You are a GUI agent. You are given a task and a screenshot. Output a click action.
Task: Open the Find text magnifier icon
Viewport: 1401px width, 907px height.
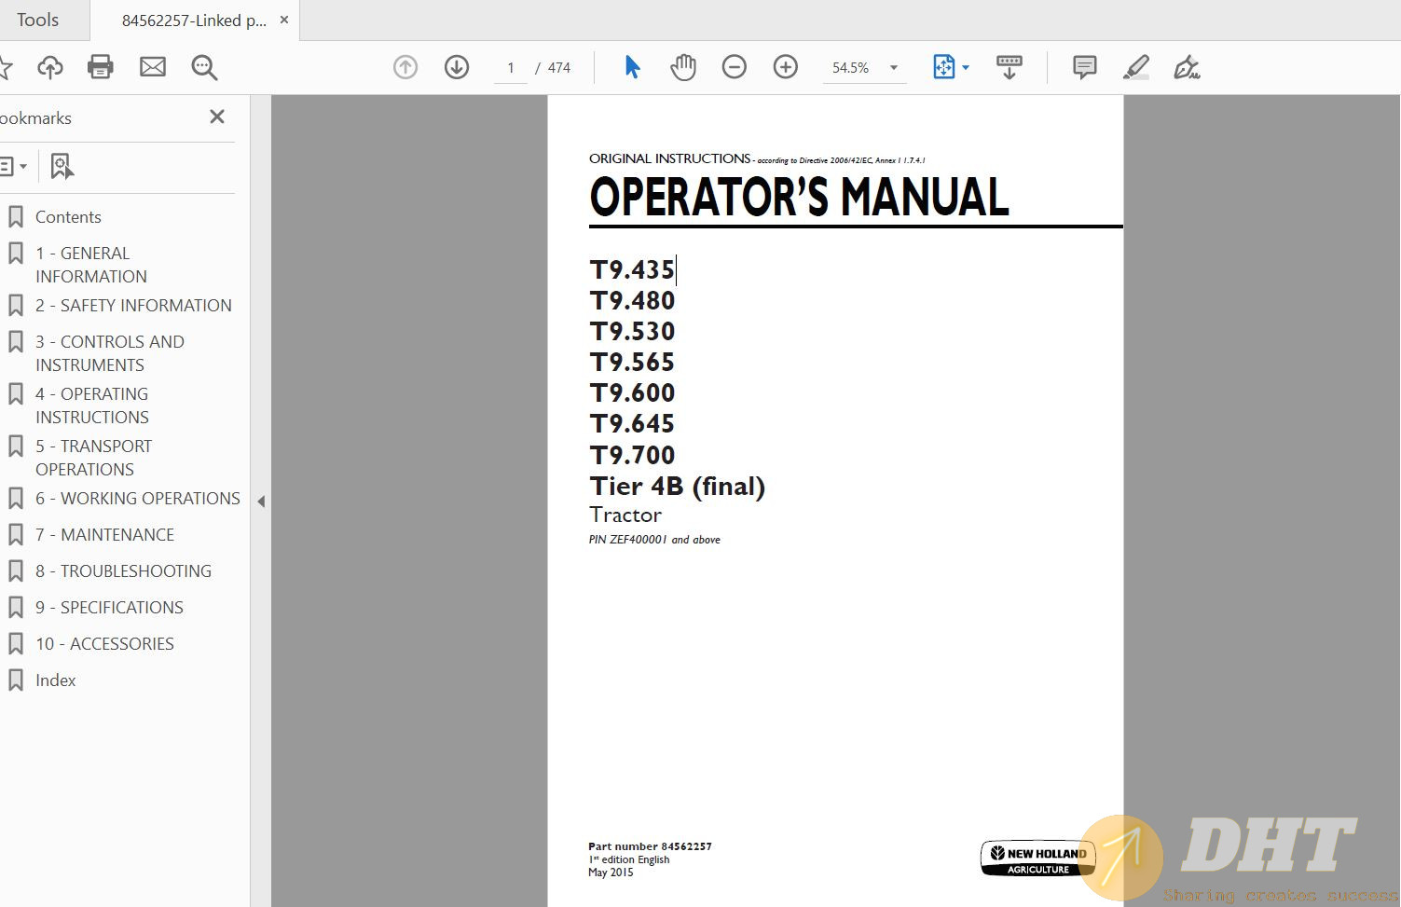pos(204,67)
